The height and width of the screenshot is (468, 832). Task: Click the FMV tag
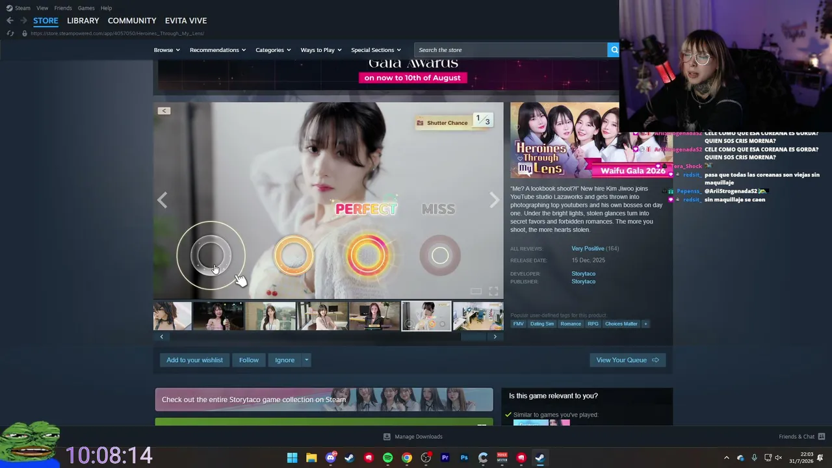click(518, 324)
